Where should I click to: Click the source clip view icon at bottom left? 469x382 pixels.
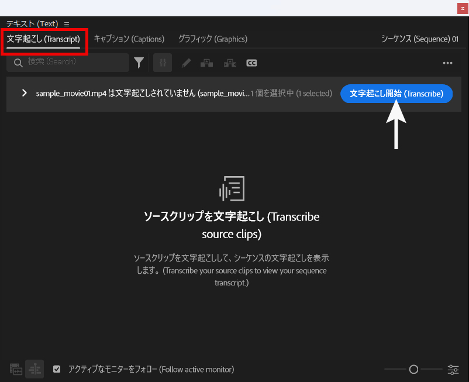[x=16, y=370]
